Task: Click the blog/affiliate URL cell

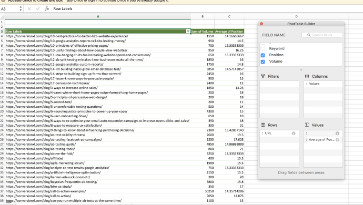Action: 98,158
